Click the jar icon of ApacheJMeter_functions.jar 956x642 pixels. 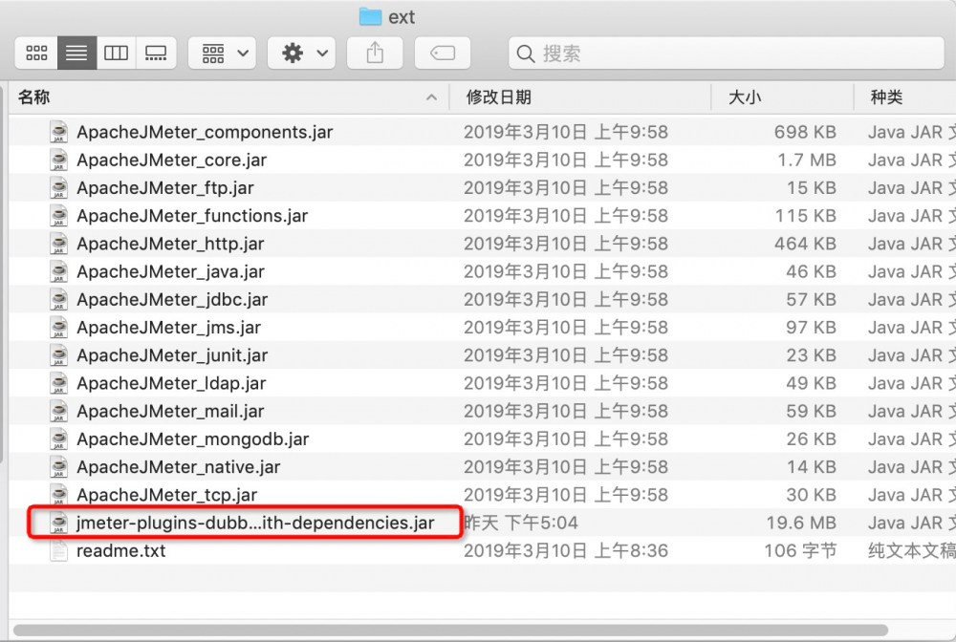[x=58, y=216]
